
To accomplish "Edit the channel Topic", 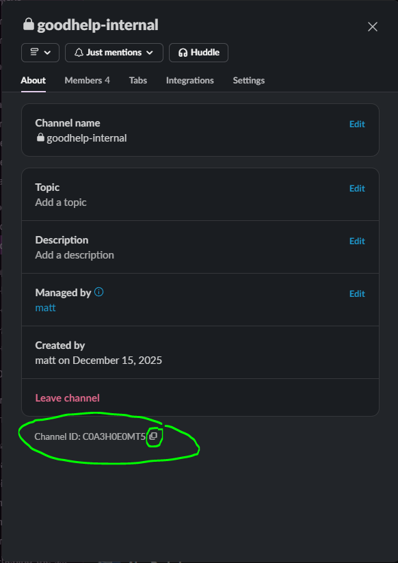I will click(x=356, y=188).
